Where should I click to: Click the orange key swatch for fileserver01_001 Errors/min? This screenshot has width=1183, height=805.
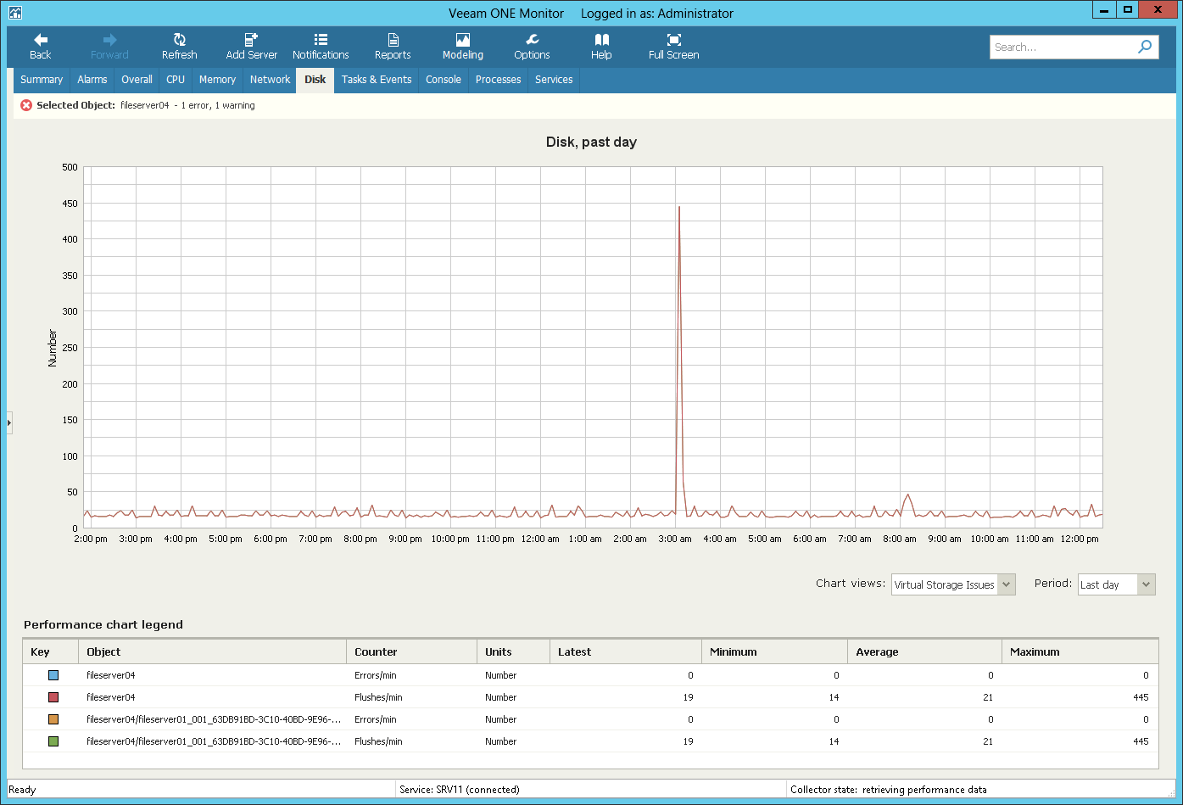coord(53,719)
